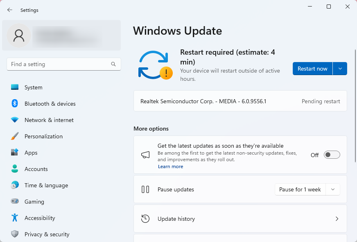Click the Windows Update page heading
This screenshot has height=242, width=357.
(178, 31)
